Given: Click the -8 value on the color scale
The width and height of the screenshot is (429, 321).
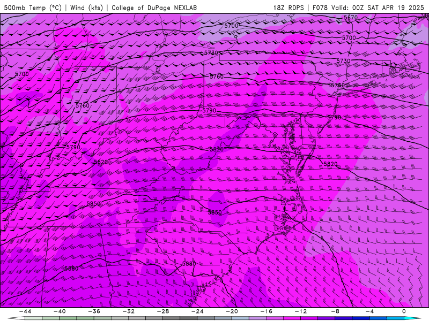Looking at the screenshot, I should click(336, 311).
